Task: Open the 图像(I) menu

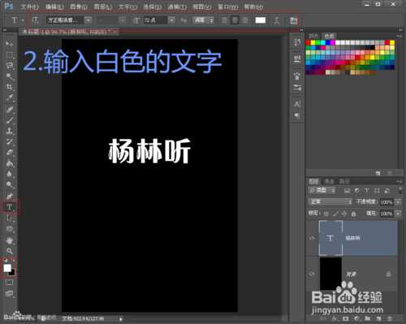Action: click(79, 6)
